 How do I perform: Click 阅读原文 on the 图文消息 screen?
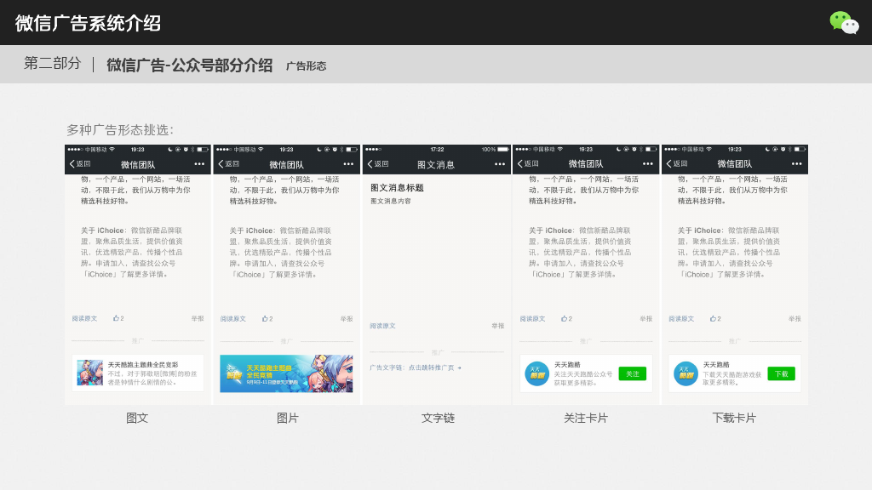[x=382, y=326]
